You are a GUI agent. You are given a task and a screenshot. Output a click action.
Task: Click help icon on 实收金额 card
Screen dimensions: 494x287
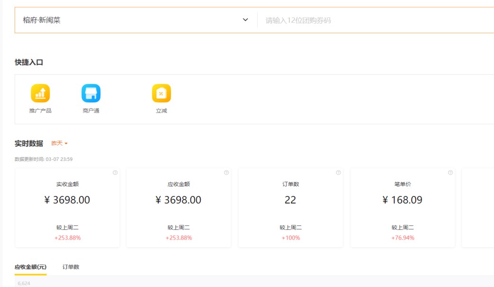click(x=115, y=173)
